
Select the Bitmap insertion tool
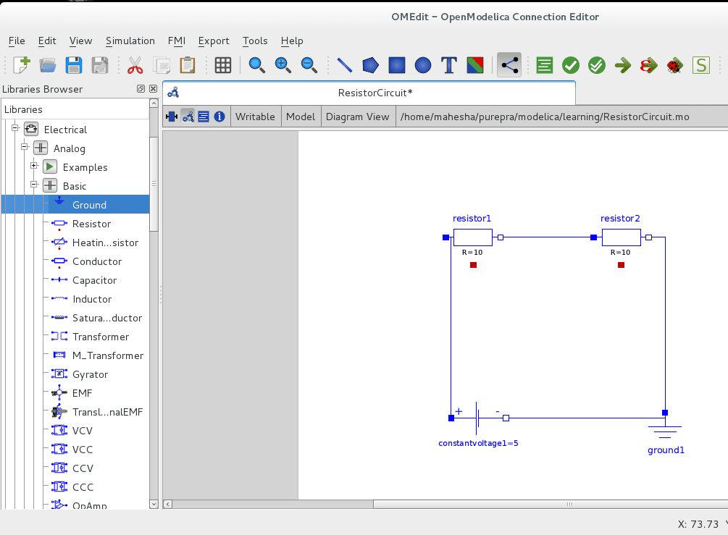pyautogui.click(x=474, y=64)
